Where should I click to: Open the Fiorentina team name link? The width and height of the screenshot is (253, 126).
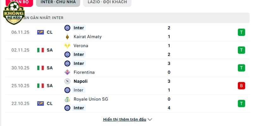(84, 72)
